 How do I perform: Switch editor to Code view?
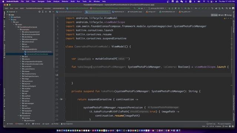point(214,15)
